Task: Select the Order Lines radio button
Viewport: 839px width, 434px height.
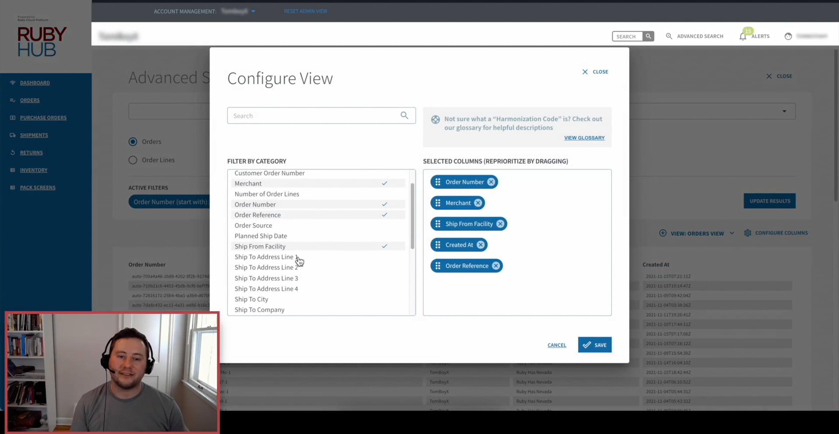Action: pos(132,160)
